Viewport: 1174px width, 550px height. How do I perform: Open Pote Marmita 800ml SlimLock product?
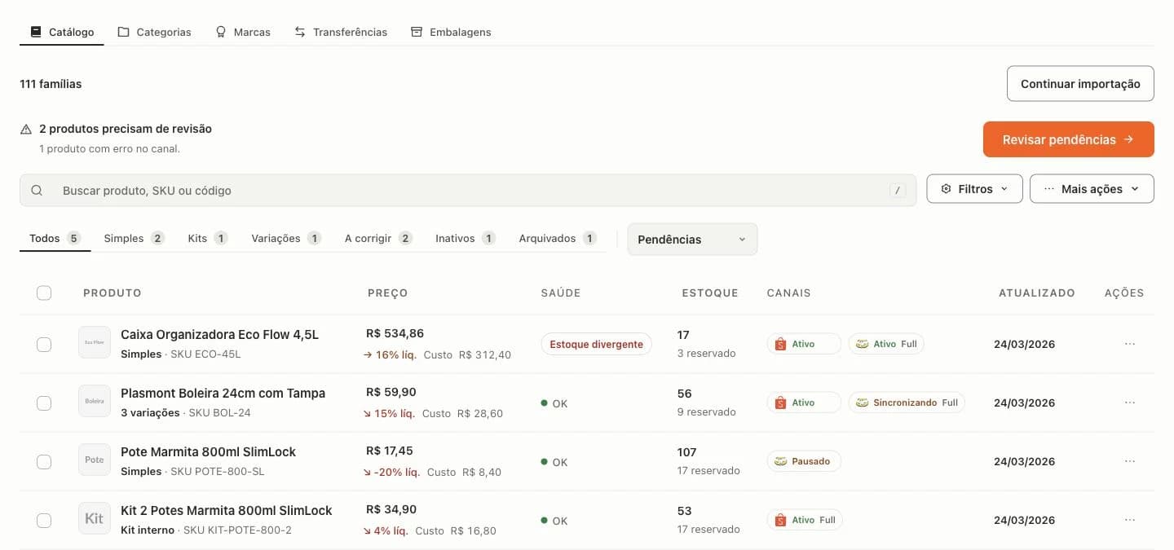(208, 451)
